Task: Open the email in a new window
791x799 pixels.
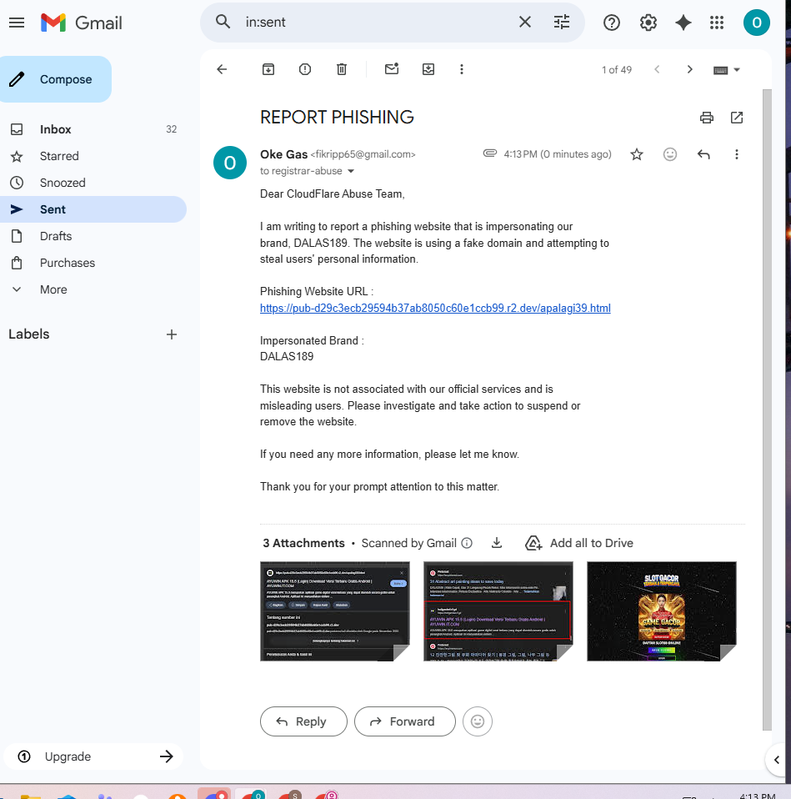Action: tap(737, 118)
